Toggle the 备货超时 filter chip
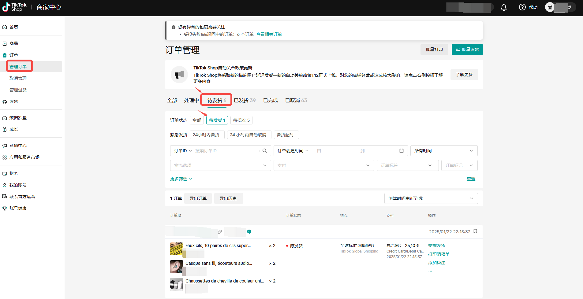 point(286,135)
